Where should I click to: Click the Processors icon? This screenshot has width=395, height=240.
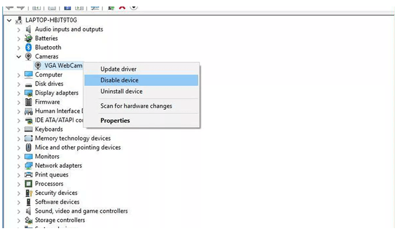28,184
